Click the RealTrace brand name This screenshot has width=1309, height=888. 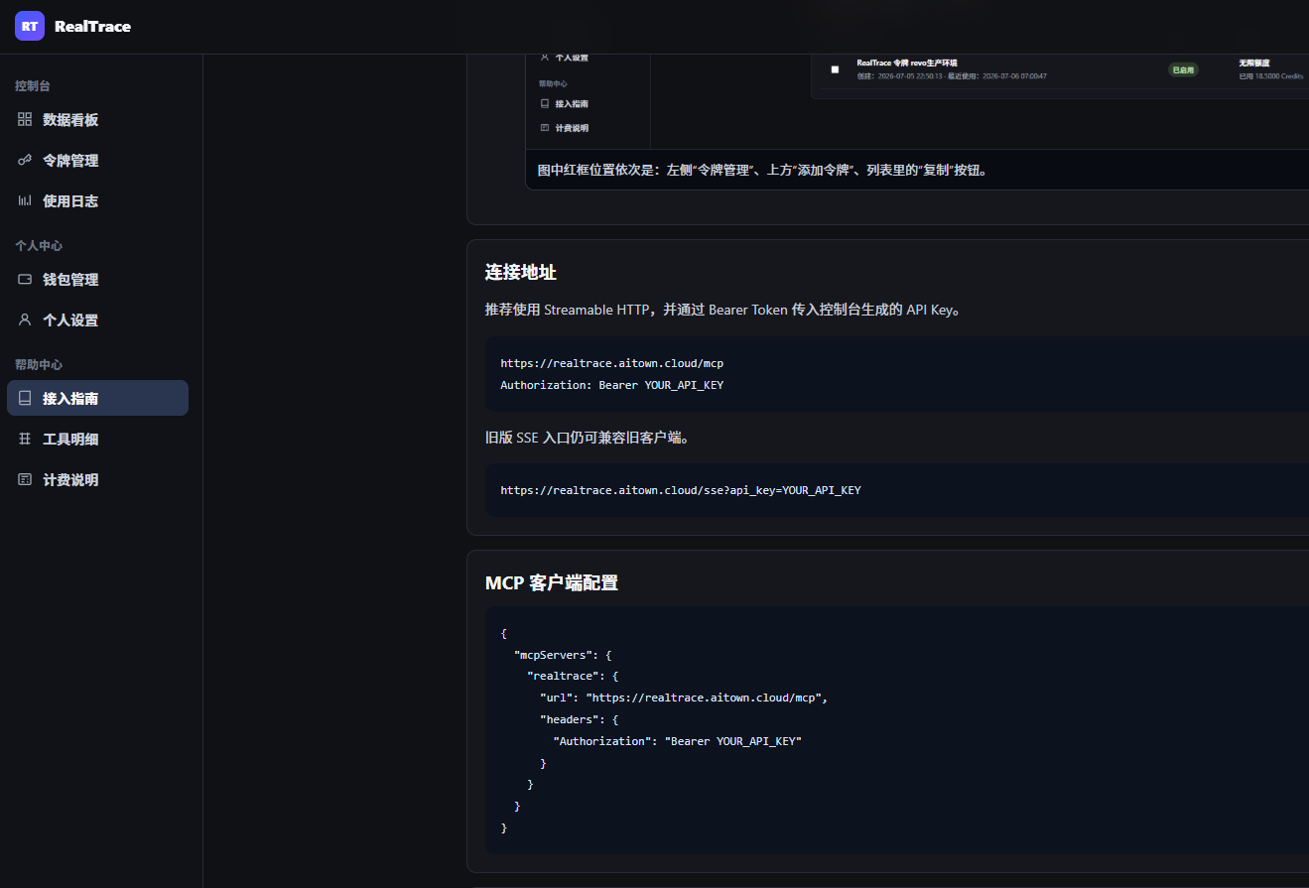(92, 27)
